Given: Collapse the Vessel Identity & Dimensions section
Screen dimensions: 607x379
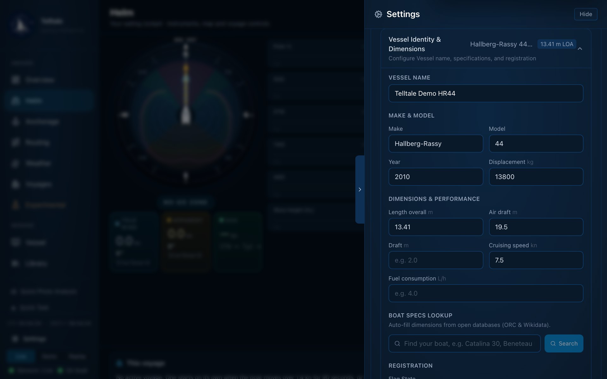Looking at the screenshot, I should (580, 49).
